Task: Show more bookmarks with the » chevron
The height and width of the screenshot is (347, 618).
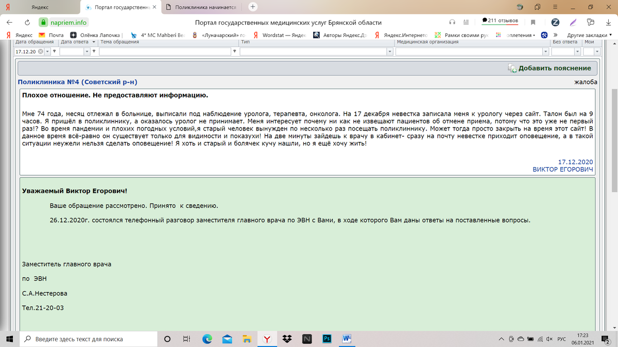Action: point(556,35)
